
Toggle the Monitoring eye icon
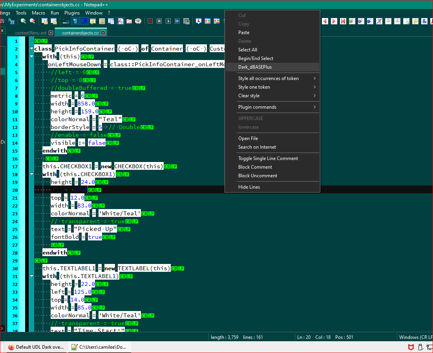pos(138,21)
